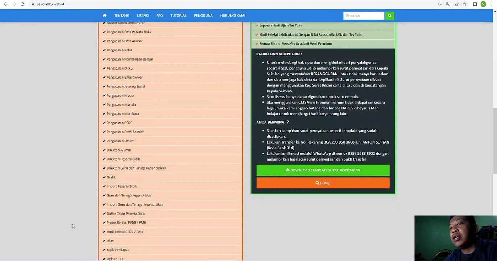The height and width of the screenshot is (261, 497).
Task: Click the scrollbar up arrow
Action: (494, 12)
